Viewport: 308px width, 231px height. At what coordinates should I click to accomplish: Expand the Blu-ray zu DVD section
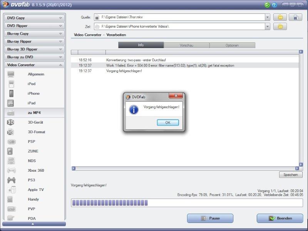point(34,57)
